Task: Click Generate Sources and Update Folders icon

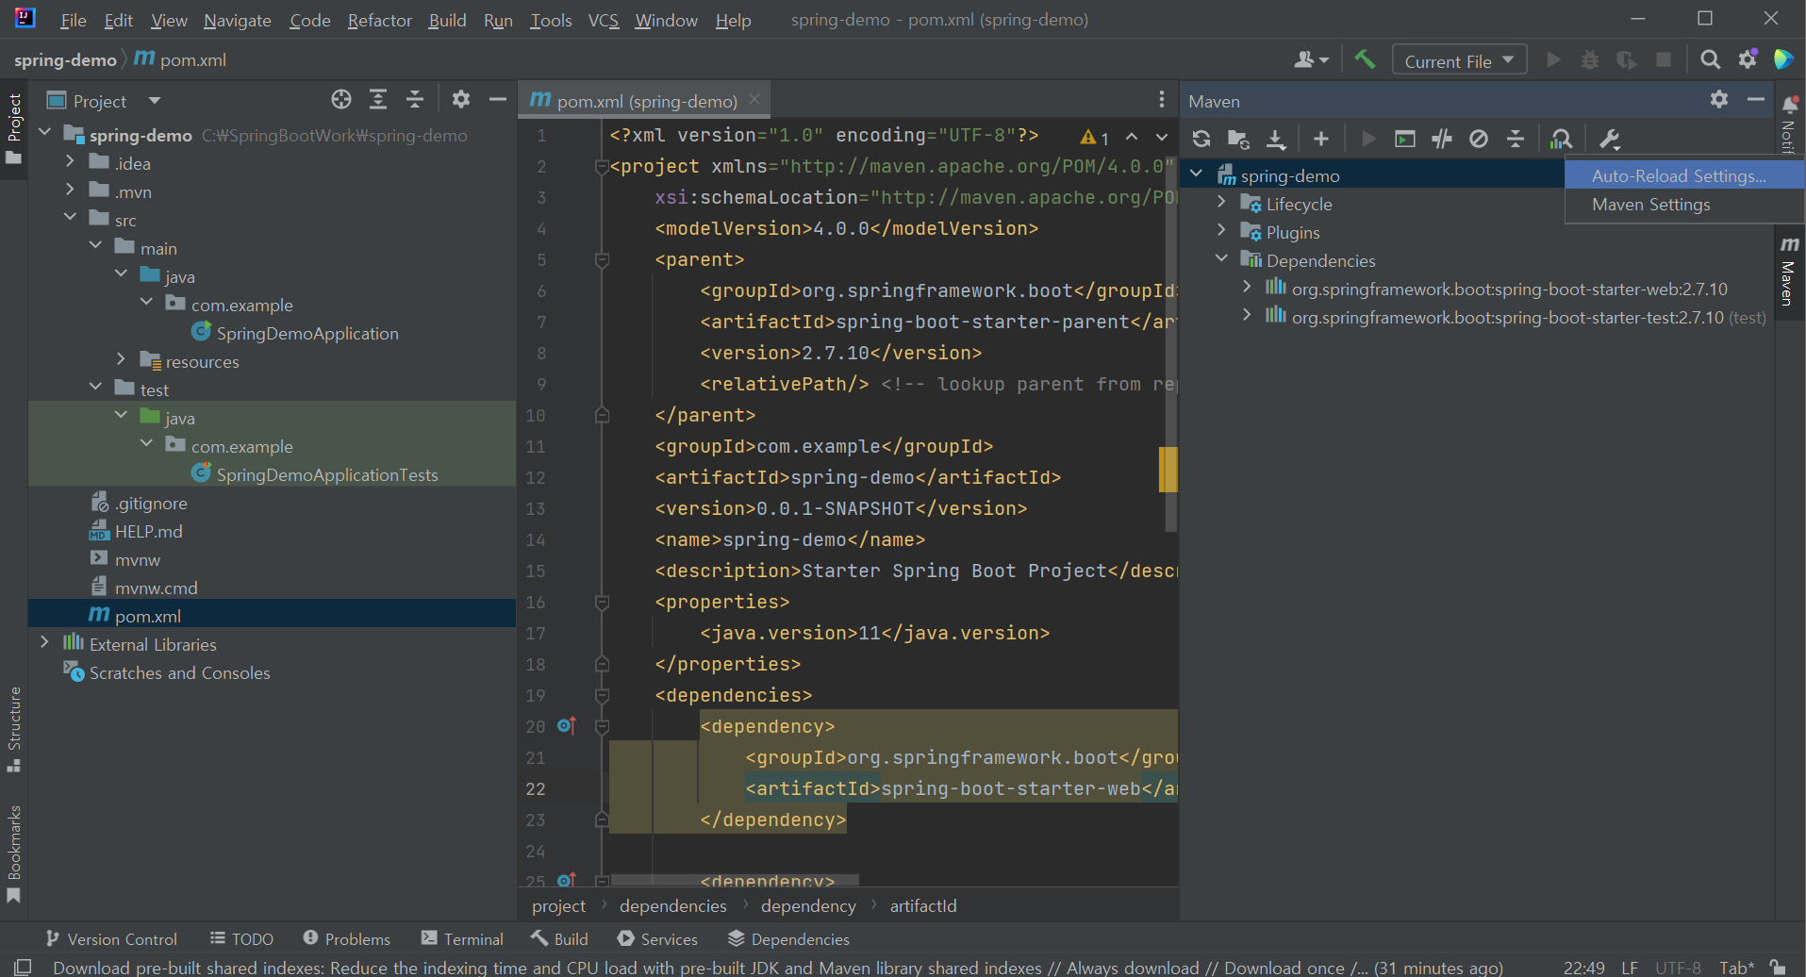Action: click(x=1238, y=140)
